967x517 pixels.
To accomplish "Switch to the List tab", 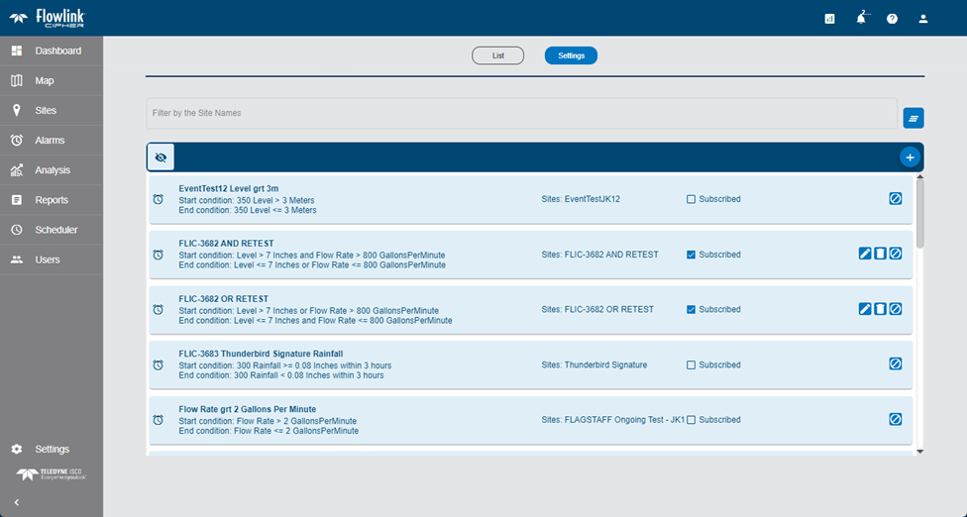I will pos(497,55).
